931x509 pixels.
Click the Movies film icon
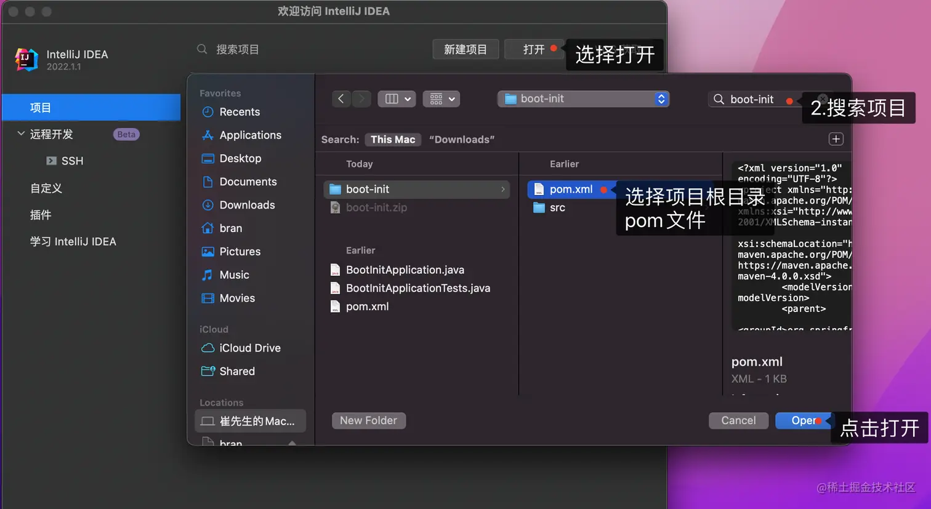[x=208, y=299]
